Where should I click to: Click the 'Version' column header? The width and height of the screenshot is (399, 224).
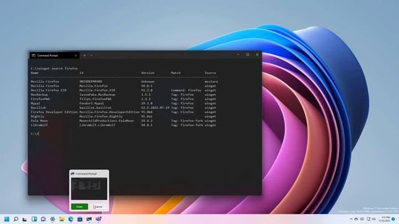click(148, 73)
